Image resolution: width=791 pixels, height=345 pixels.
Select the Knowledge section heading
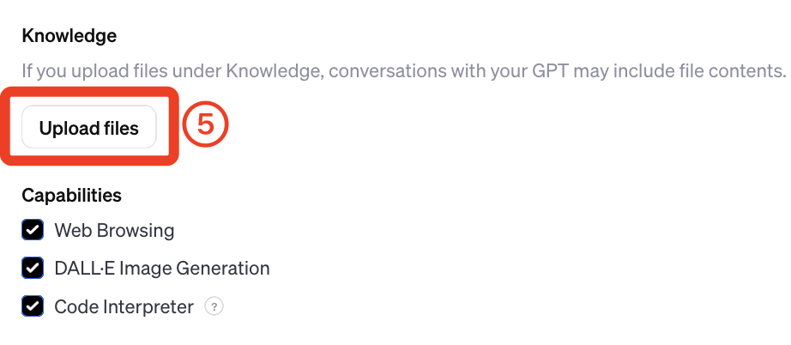(69, 36)
